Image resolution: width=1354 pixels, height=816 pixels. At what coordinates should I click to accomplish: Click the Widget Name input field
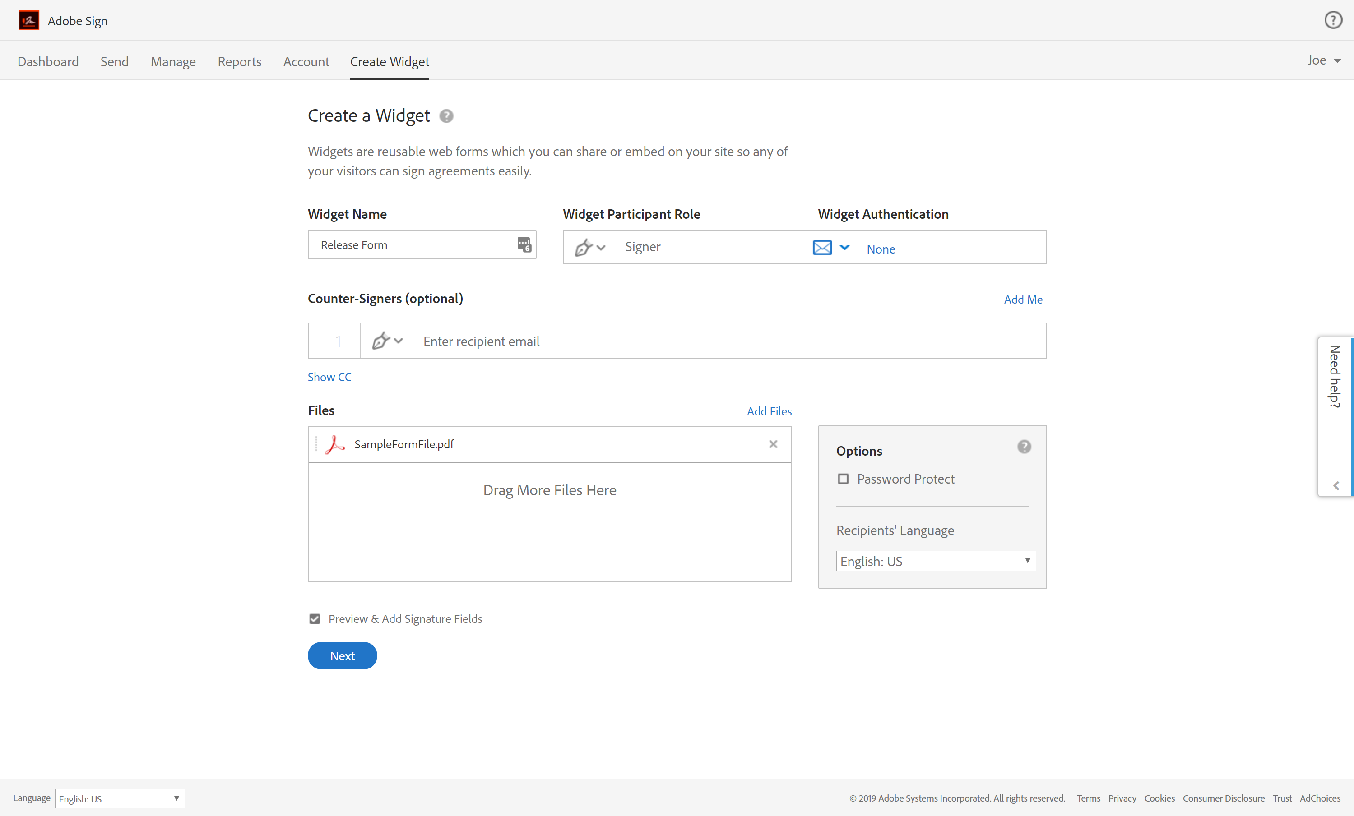(422, 244)
